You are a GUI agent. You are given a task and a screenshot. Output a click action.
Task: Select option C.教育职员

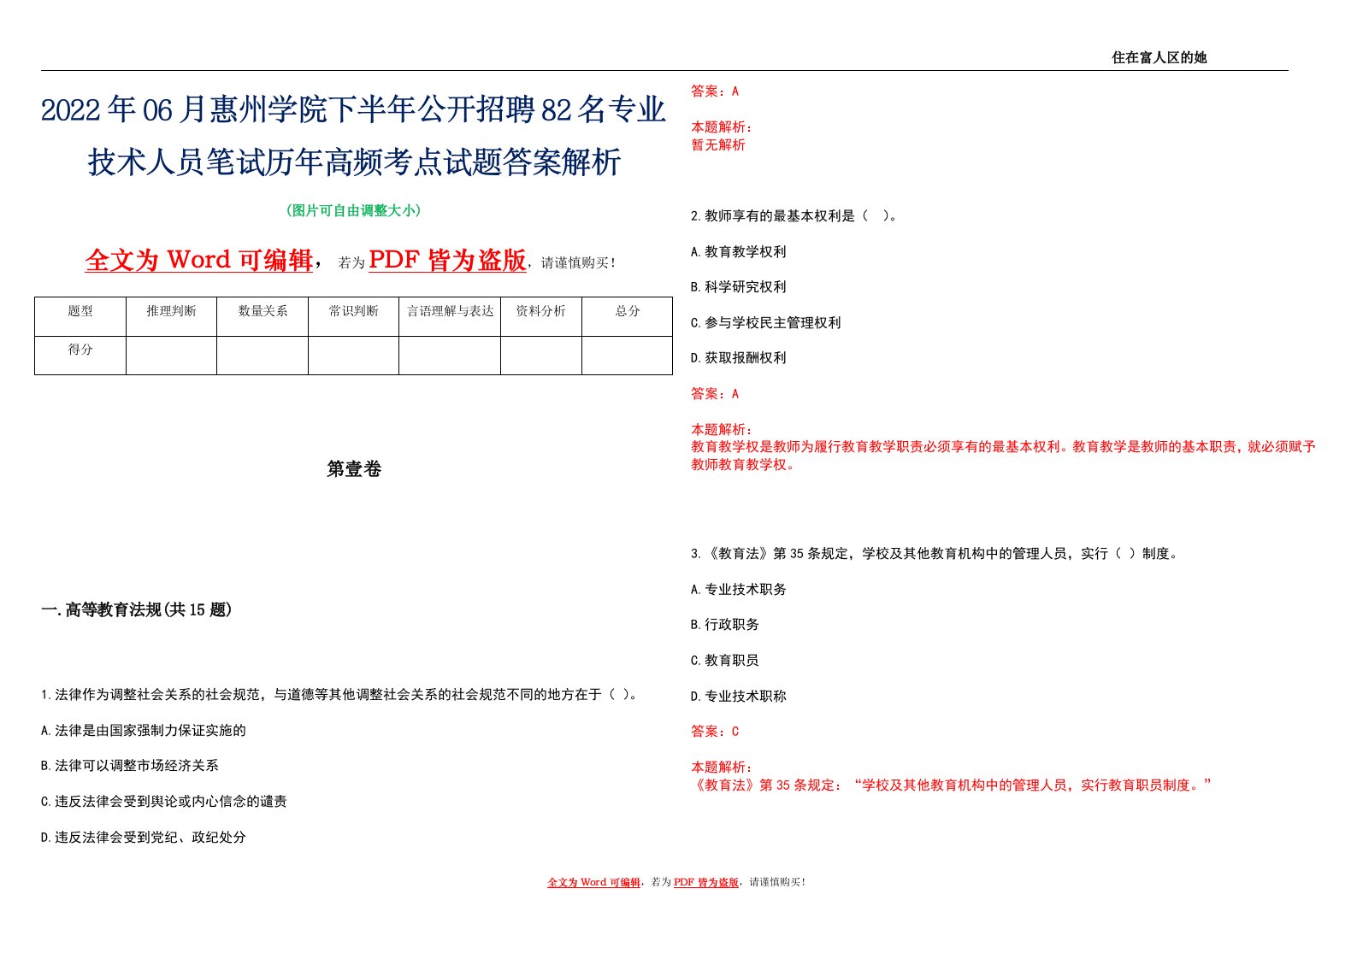(725, 661)
